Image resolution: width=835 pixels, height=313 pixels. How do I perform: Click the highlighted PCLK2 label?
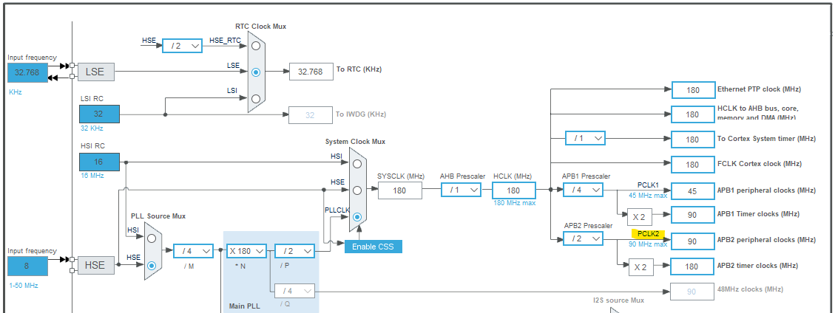(x=648, y=233)
